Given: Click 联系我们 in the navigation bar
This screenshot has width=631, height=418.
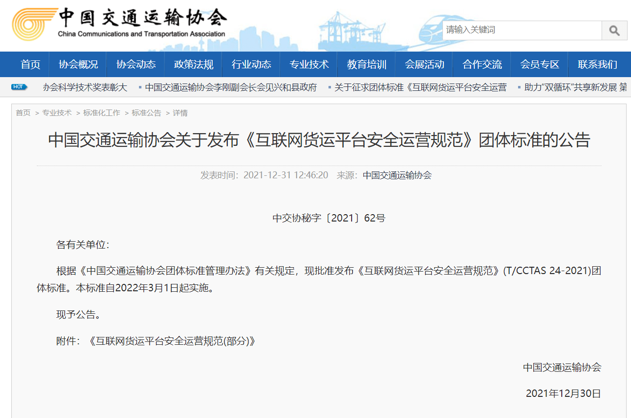Looking at the screenshot, I should (598, 64).
